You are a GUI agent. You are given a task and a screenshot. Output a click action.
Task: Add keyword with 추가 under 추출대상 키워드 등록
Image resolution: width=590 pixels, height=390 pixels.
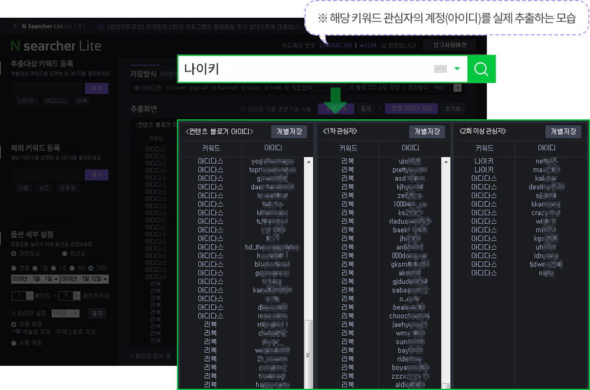click(x=97, y=88)
